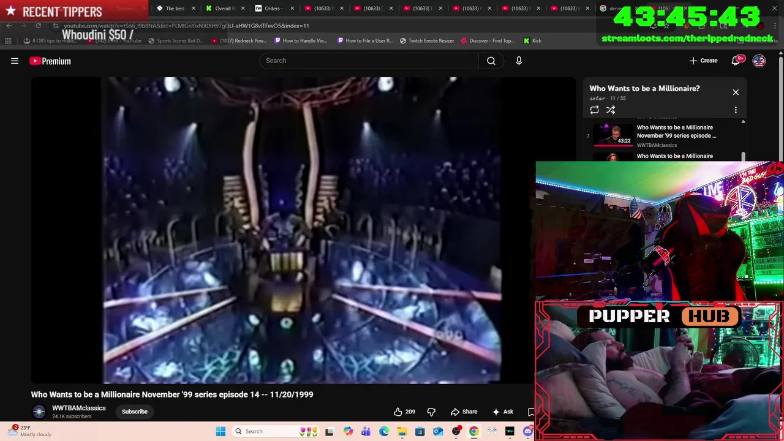The image size is (784, 441).
Task: Open the account avatar menu
Action: (x=759, y=61)
